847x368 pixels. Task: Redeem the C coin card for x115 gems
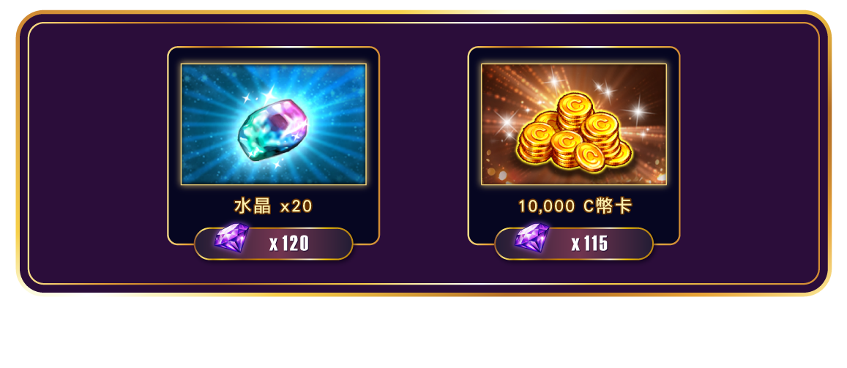tap(574, 244)
